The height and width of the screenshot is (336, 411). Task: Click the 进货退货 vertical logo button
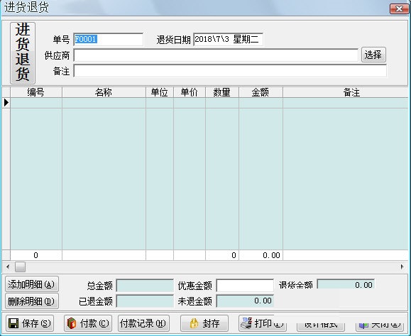(23, 53)
